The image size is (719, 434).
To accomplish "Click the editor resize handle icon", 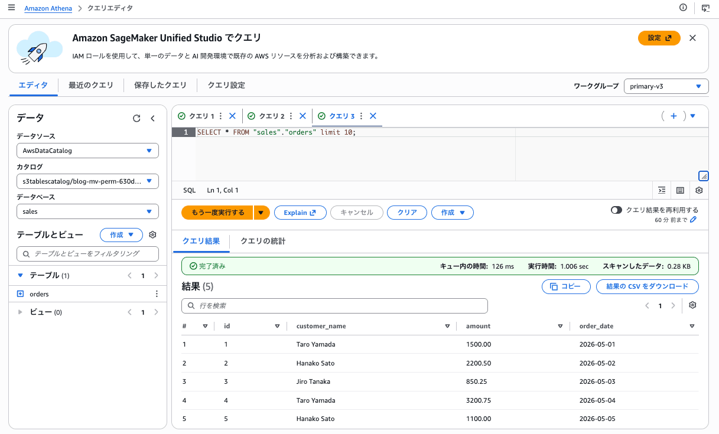I will tap(703, 175).
